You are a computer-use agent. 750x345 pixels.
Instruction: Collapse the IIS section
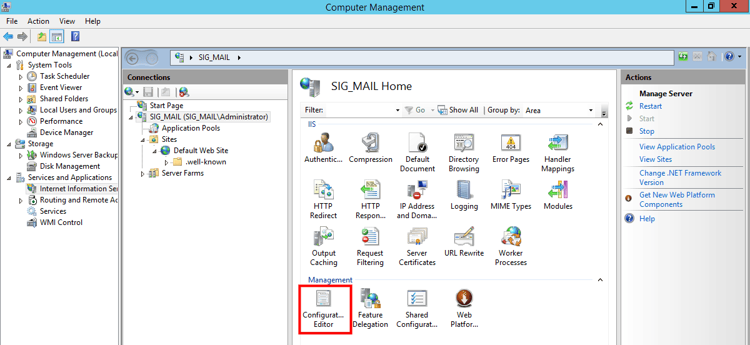pyautogui.click(x=601, y=124)
